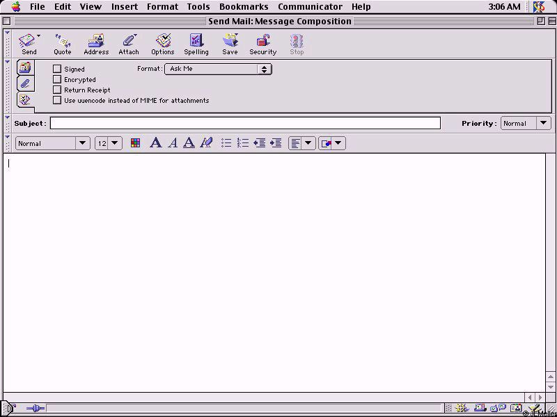Open the text color palette grid
This screenshot has width=557, height=417.
[135, 143]
